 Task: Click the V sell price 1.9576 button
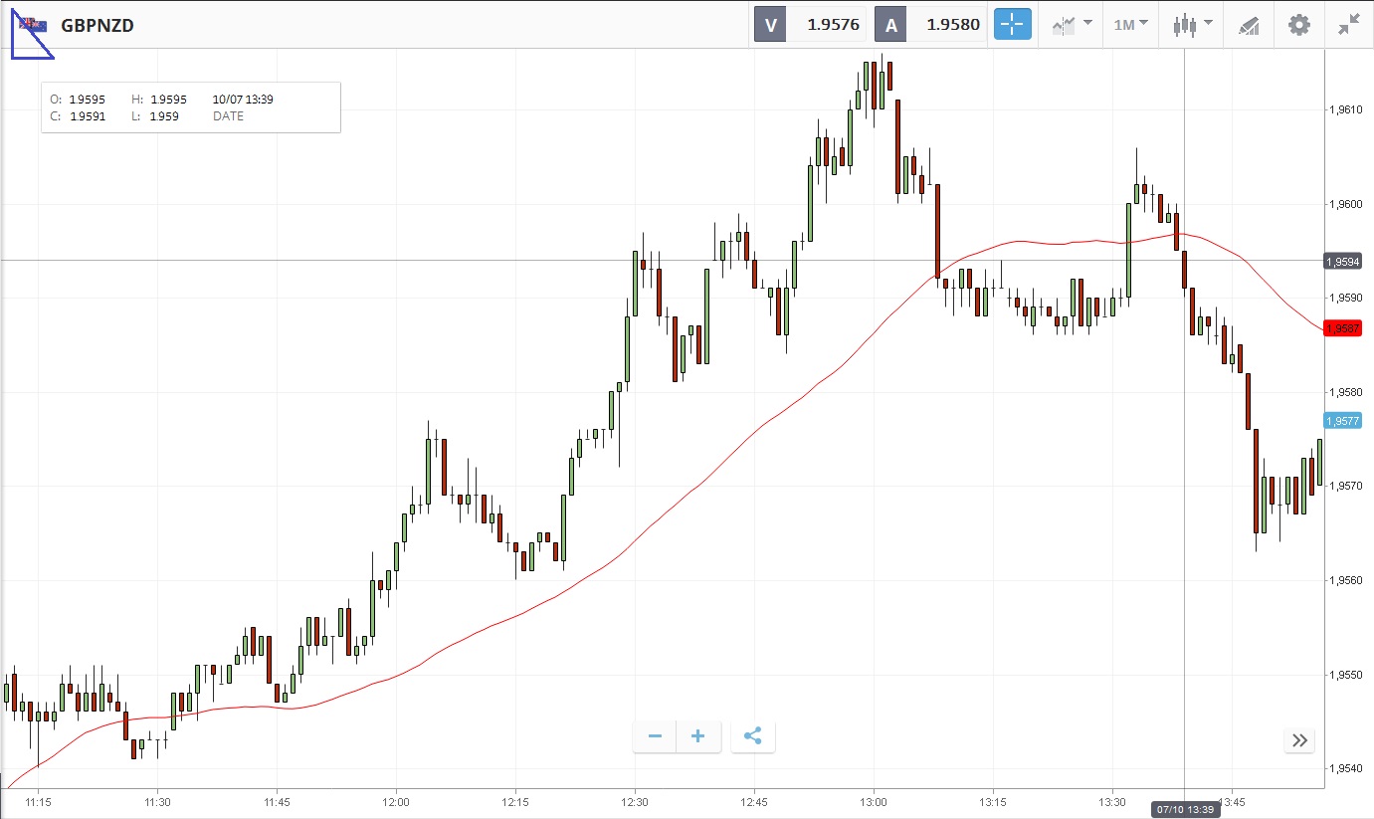811,25
